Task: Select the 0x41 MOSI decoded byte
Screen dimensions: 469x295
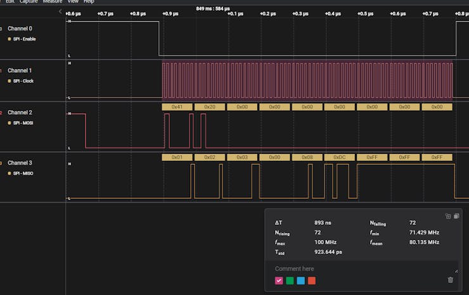Action: (177, 107)
